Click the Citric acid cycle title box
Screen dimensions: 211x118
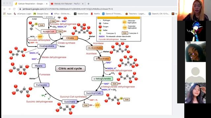70,69
